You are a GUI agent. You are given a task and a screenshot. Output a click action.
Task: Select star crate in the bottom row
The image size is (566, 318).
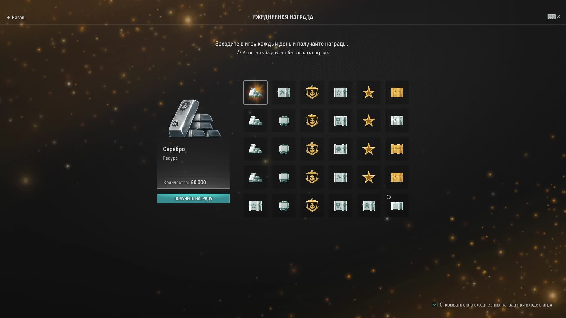pos(255,206)
